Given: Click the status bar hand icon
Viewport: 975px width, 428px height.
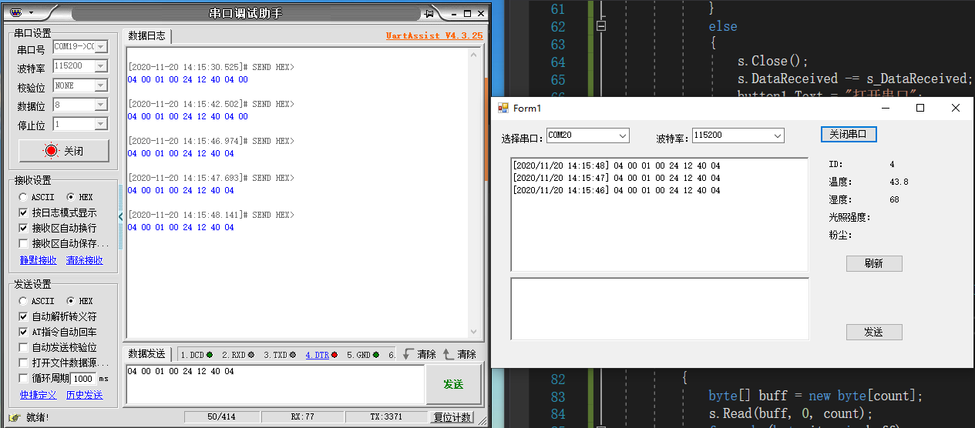Looking at the screenshot, I should (x=14, y=417).
